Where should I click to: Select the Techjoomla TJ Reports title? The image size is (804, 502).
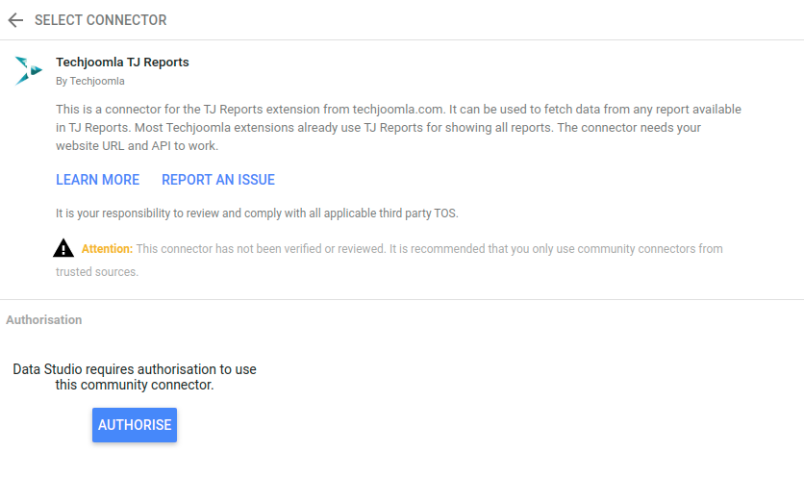click(x=122, y=63)
